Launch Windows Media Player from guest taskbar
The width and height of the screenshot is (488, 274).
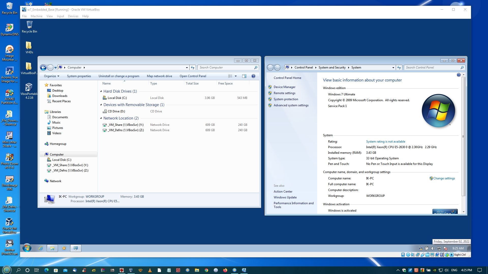pyautogui.click(x=64, y=248)
